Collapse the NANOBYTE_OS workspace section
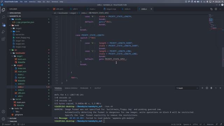The height and width of the screenshot is (126, 224). (x=29, y=16)
